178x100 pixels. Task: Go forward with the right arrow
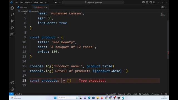60,2
